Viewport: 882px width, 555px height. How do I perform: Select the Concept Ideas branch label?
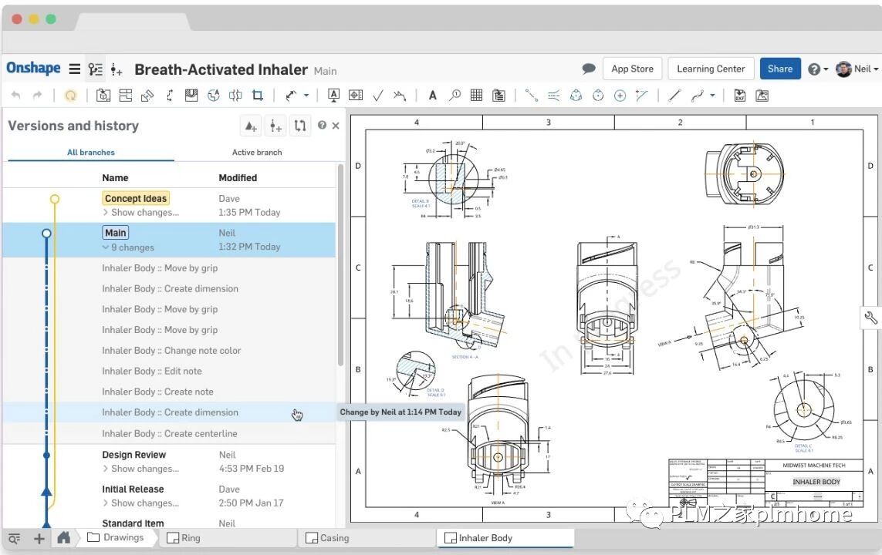[136, 198]
